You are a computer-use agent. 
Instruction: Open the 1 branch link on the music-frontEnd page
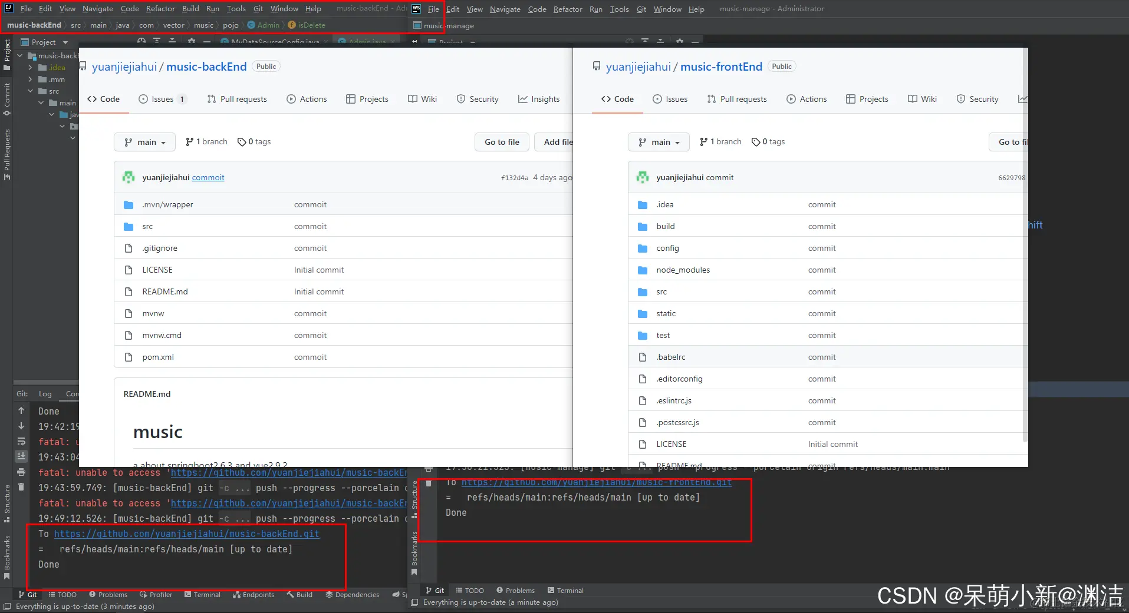(x=720, y=142)
